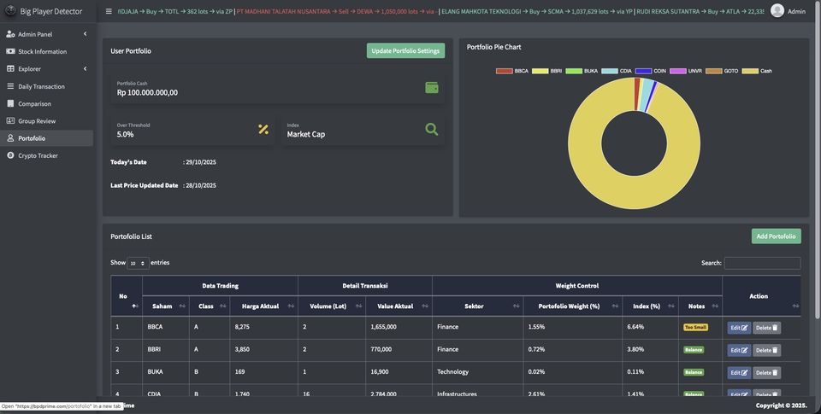821x414 pixels.
Task: Click the hamburger sidebar toggle icon
Action: pyautogui.click(x=109, y=11)
